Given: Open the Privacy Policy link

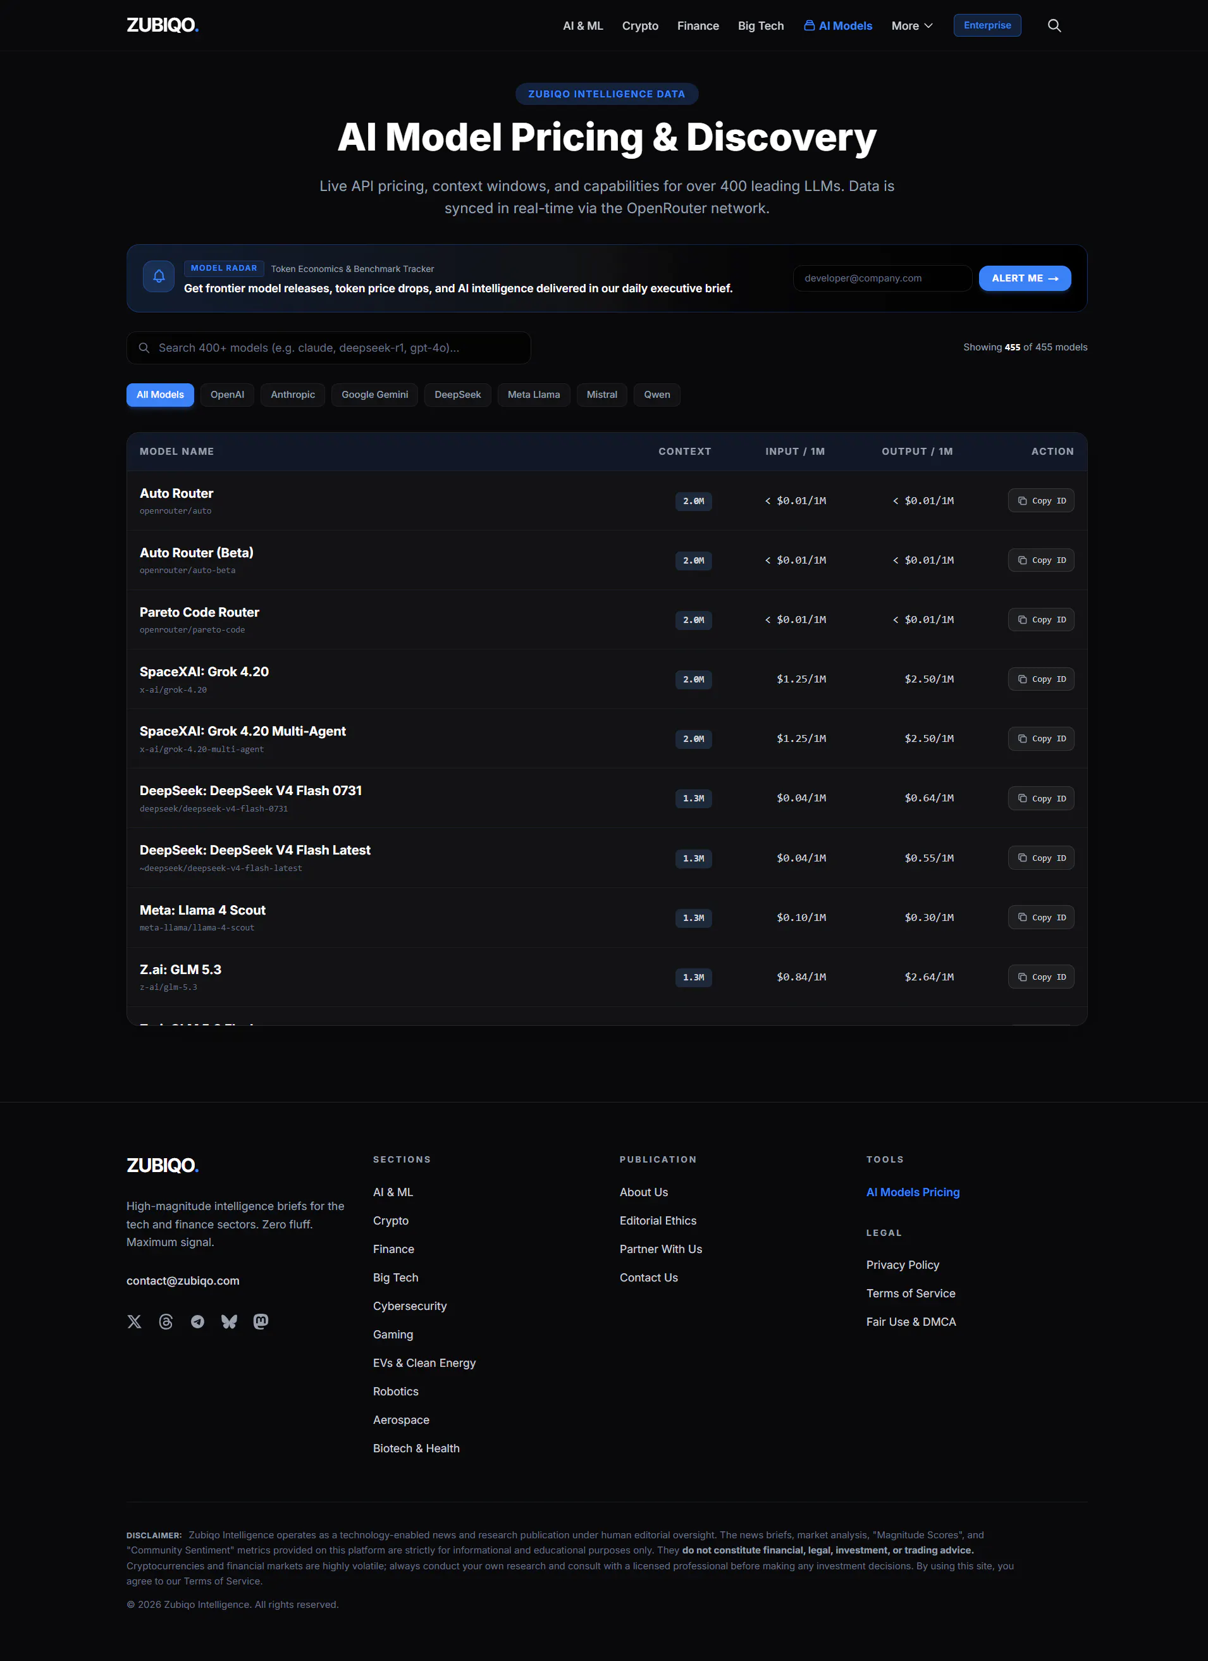Looking at the screenshot, I should pos(903,1265).
